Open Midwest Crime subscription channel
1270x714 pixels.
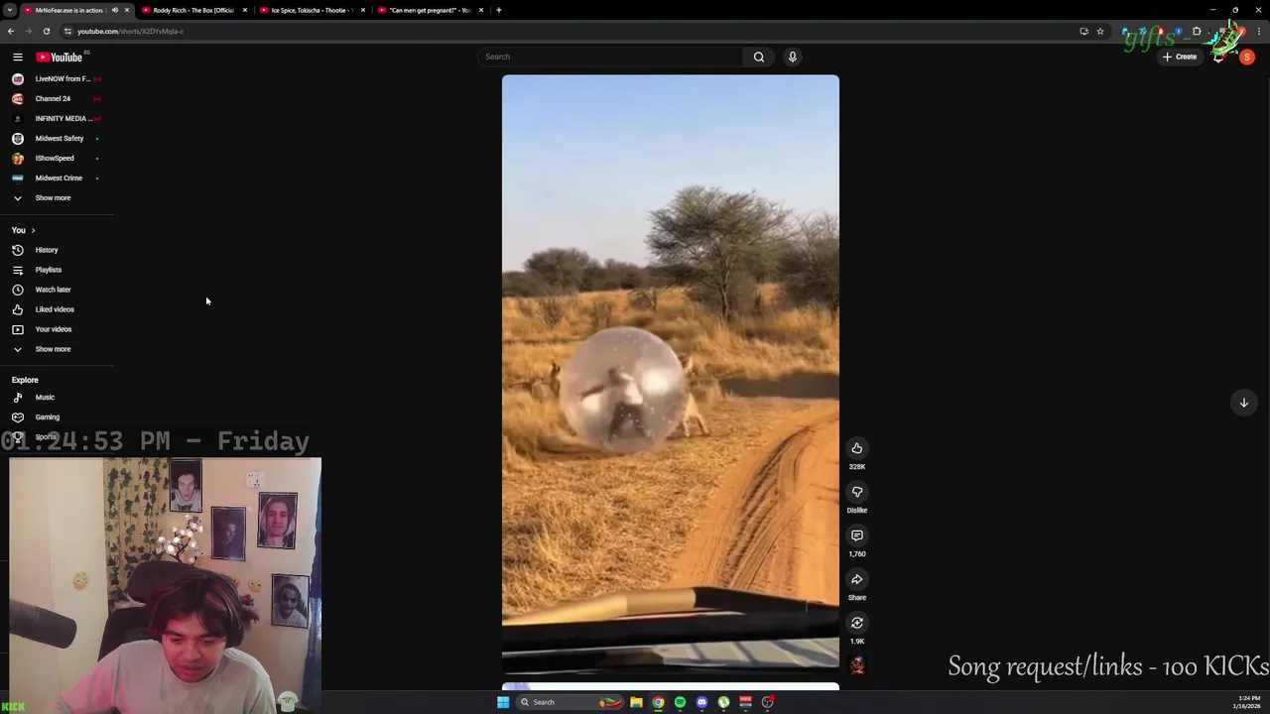(x=57, y=178)
